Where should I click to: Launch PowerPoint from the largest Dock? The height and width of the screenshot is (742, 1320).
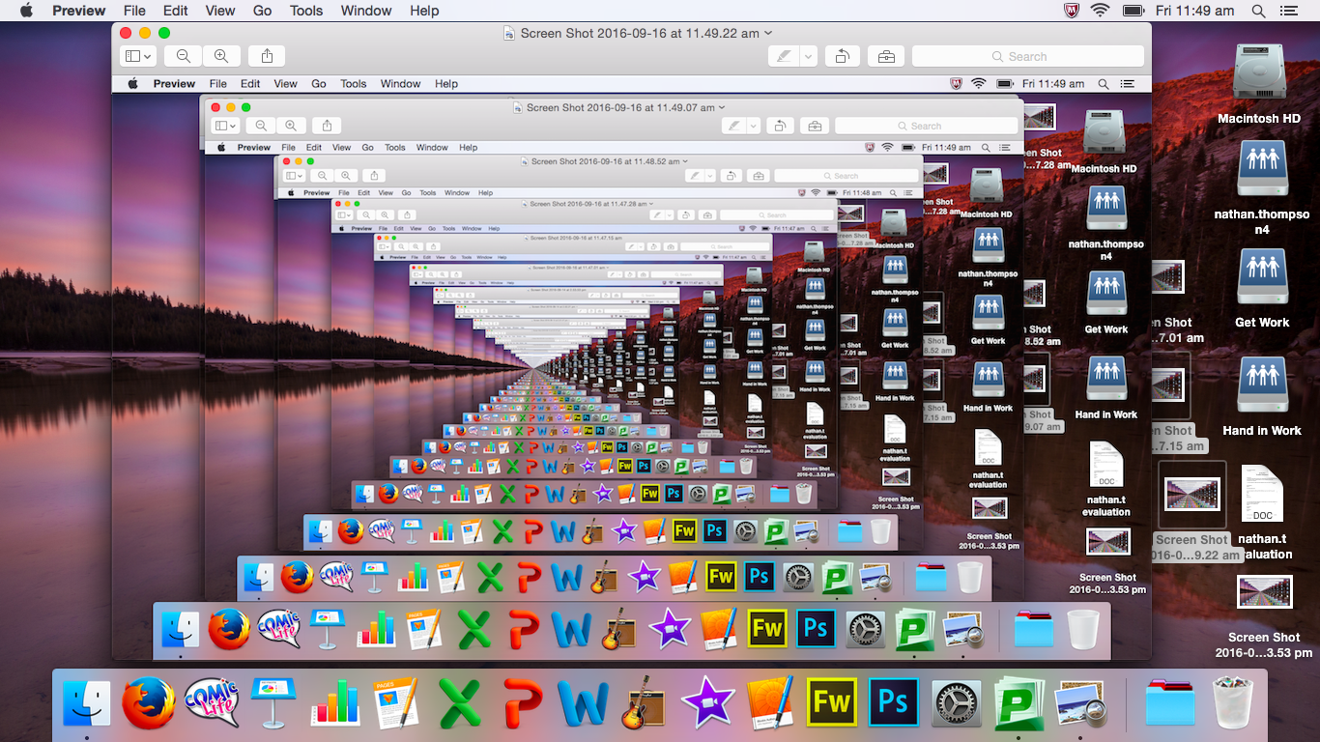click(522, 702)
